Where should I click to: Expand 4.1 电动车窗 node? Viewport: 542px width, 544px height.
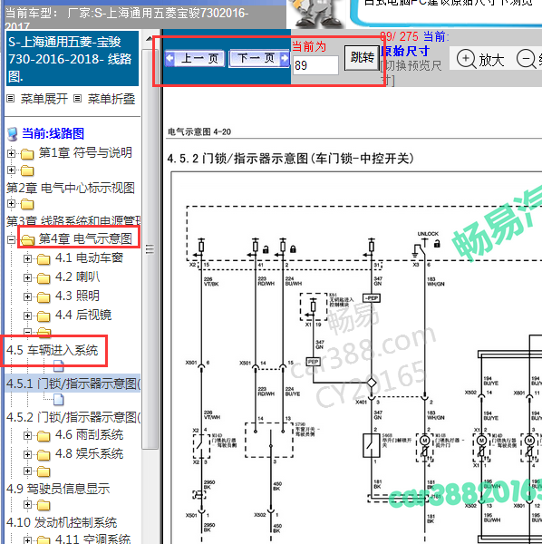(x=27, y=258)
